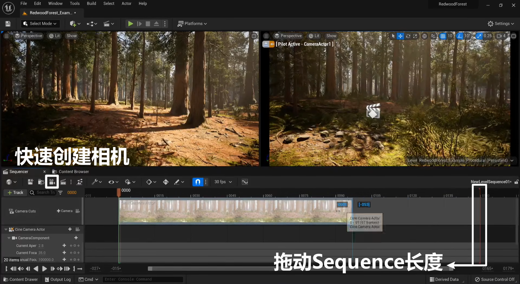Open the Platforms dropdown
The image size is (520, 284).
(x=192, y=24)
